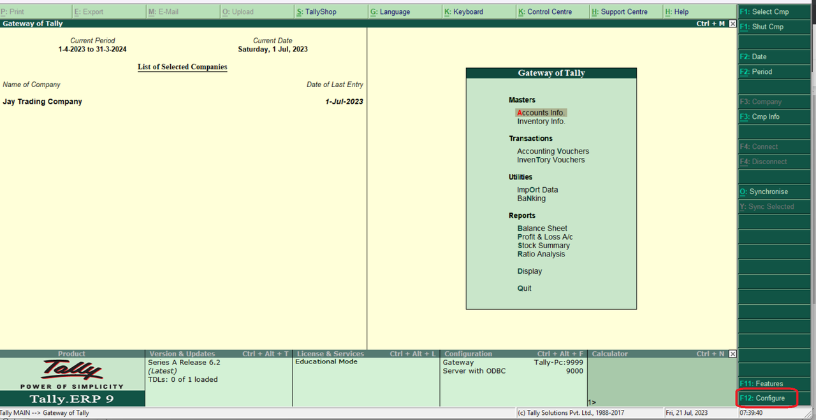
Task: Close the Calculator panel
Action: tap(732, 354)
